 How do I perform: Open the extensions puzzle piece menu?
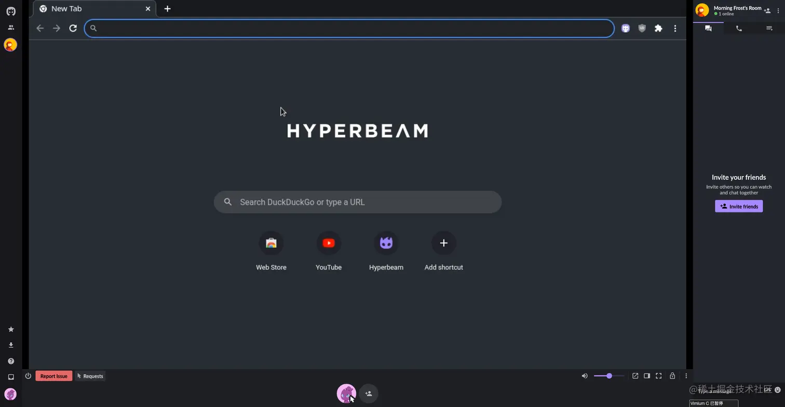[x=658, y=29]
